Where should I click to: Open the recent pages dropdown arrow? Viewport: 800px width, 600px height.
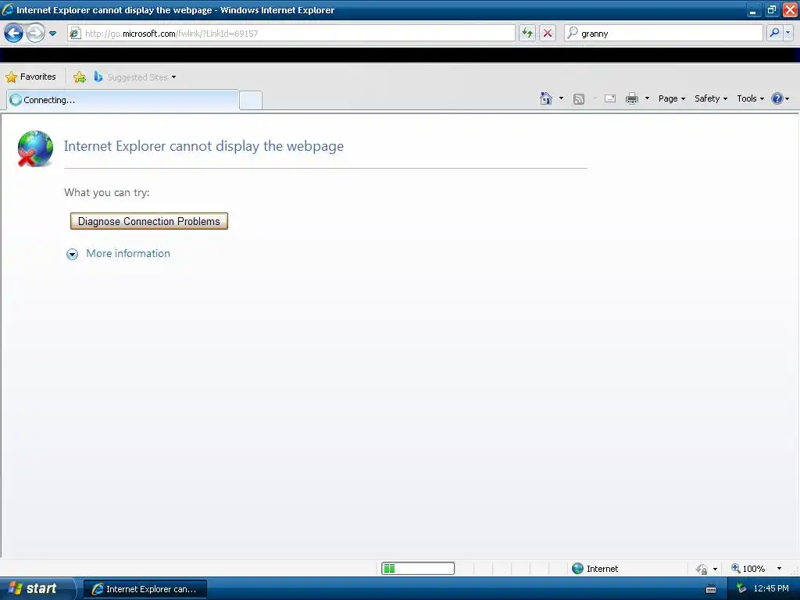[x=52, y=34]
